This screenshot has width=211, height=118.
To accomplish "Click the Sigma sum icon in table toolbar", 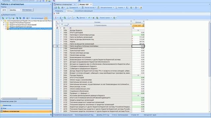I will click(61, 18).
